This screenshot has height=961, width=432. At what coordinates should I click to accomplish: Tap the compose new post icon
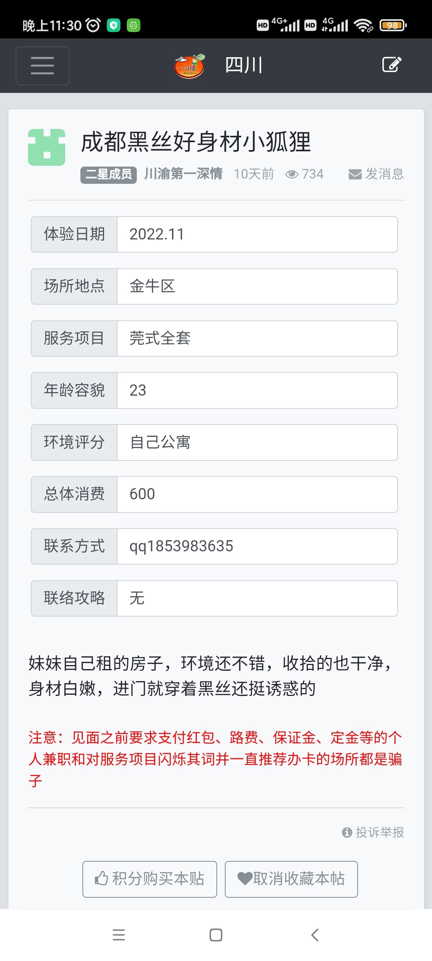tap(392, 64)
